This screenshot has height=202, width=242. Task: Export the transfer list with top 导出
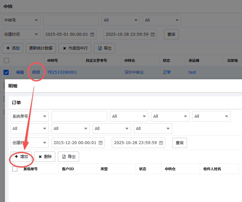click(x=104, y=48)
